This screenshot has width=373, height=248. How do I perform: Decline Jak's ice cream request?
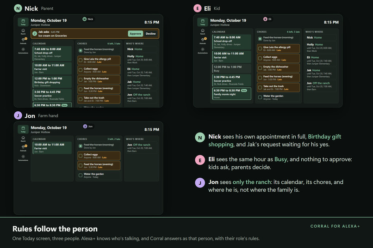click(x=150, y=34)
